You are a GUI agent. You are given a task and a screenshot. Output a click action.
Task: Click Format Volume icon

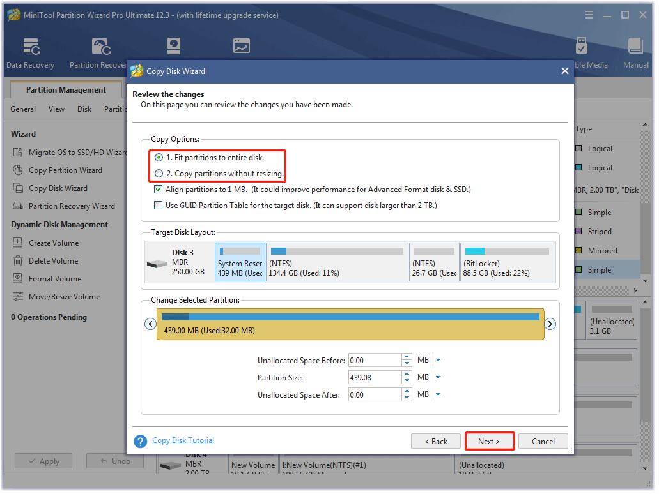click(18, 278)
